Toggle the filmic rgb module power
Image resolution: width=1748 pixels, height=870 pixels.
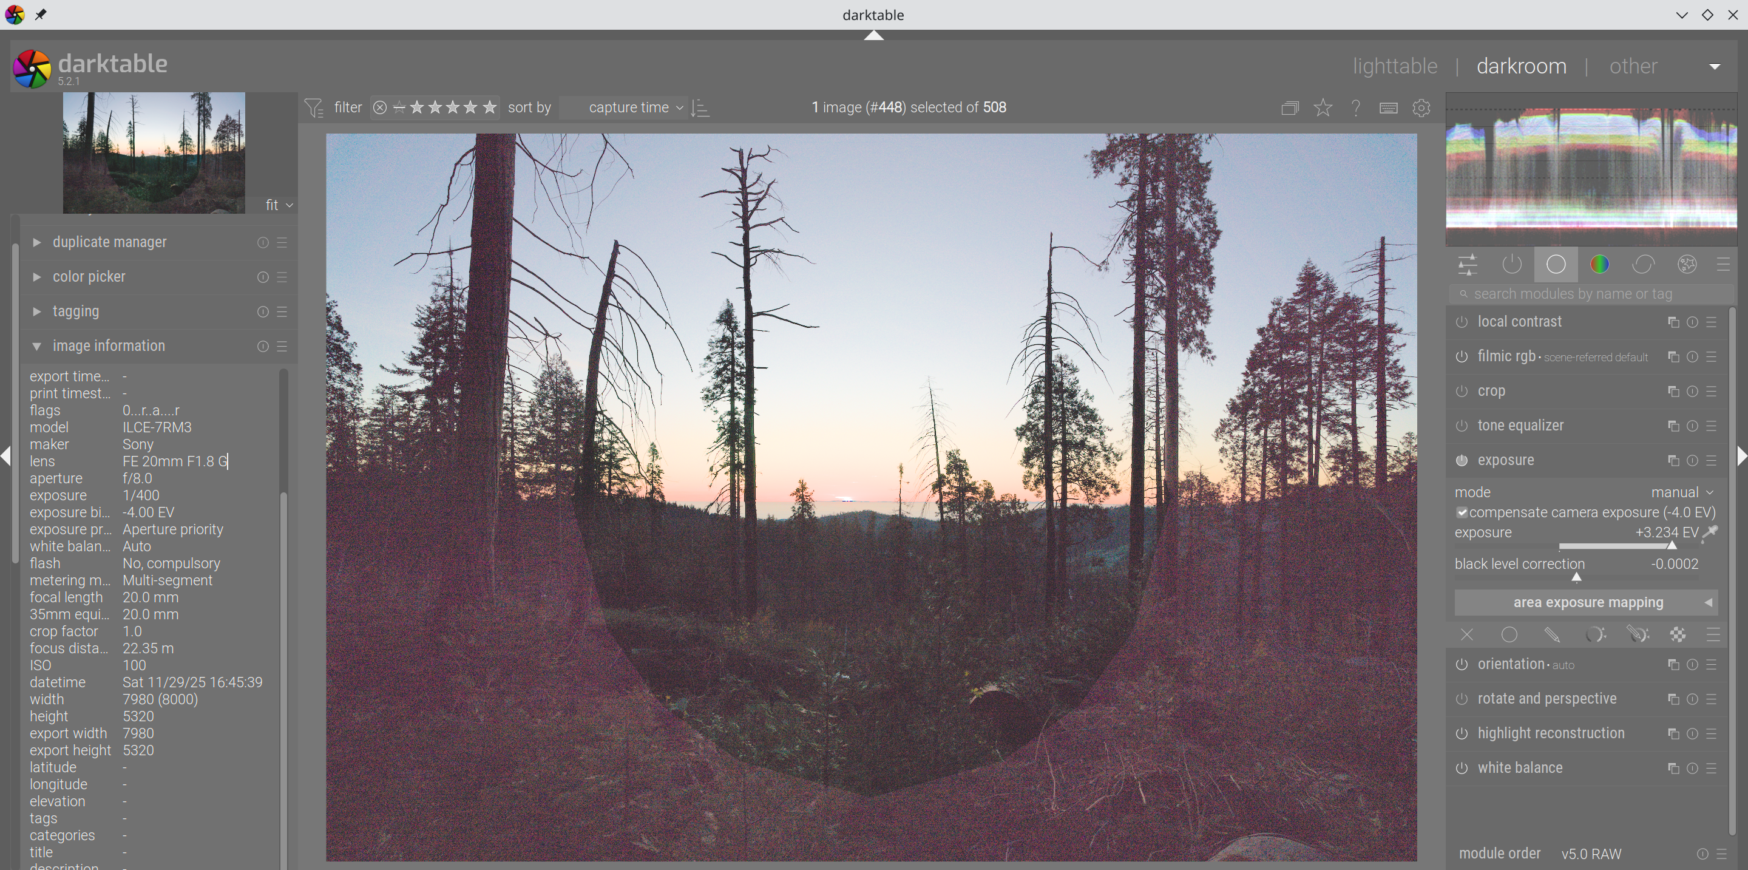point(1462,357)
